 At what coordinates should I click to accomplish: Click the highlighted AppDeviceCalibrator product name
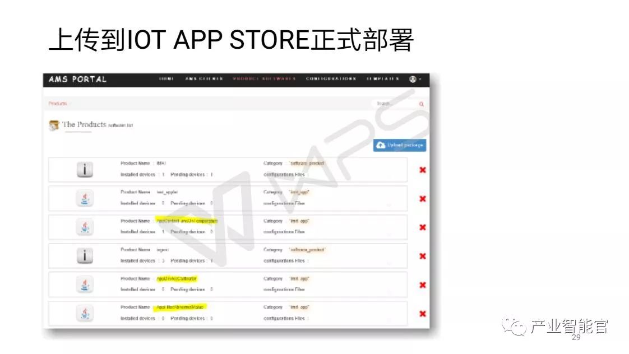177,278
